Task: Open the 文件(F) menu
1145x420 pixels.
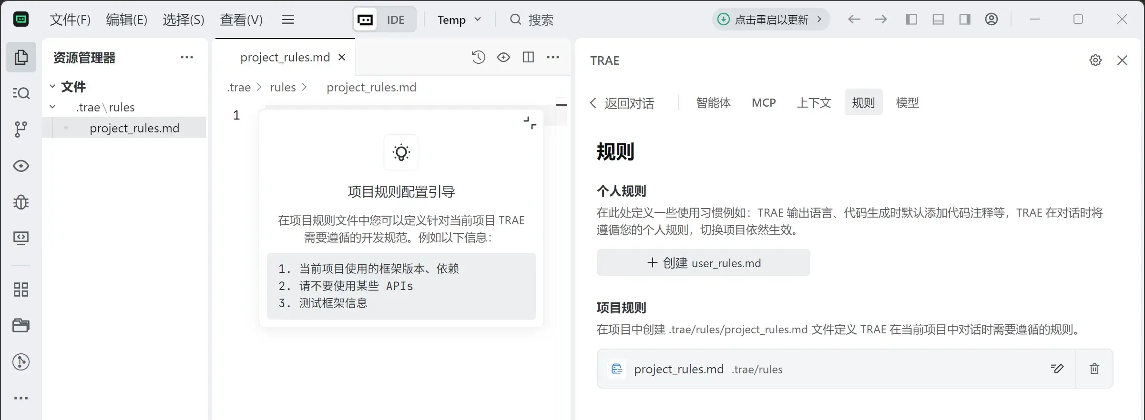Action: (x=70, y=20)
